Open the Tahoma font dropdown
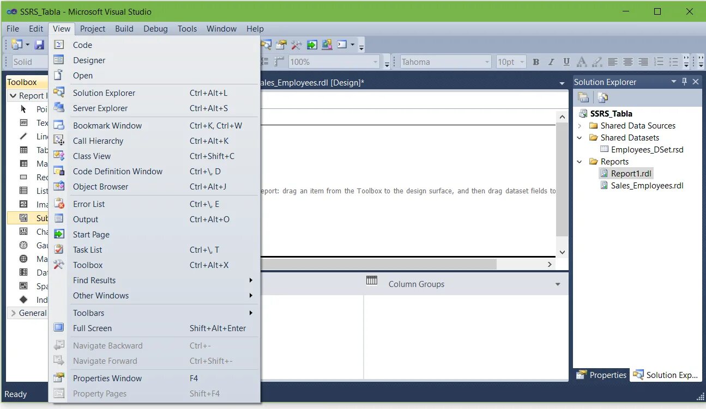706x409 pixels. tap(487, 62)
